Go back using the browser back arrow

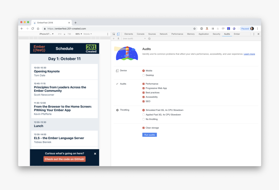point(22,29)
